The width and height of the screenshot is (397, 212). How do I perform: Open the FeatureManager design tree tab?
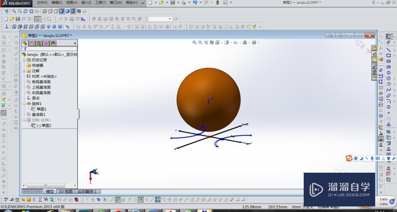coord(25,43)
